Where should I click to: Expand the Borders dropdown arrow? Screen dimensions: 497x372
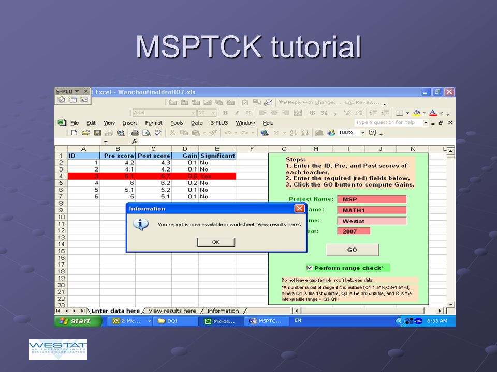tap(407, 113)
